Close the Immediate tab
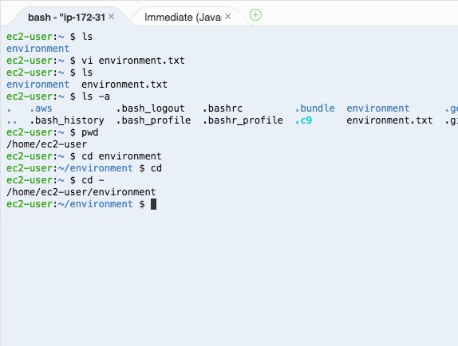 coord(228,17)
